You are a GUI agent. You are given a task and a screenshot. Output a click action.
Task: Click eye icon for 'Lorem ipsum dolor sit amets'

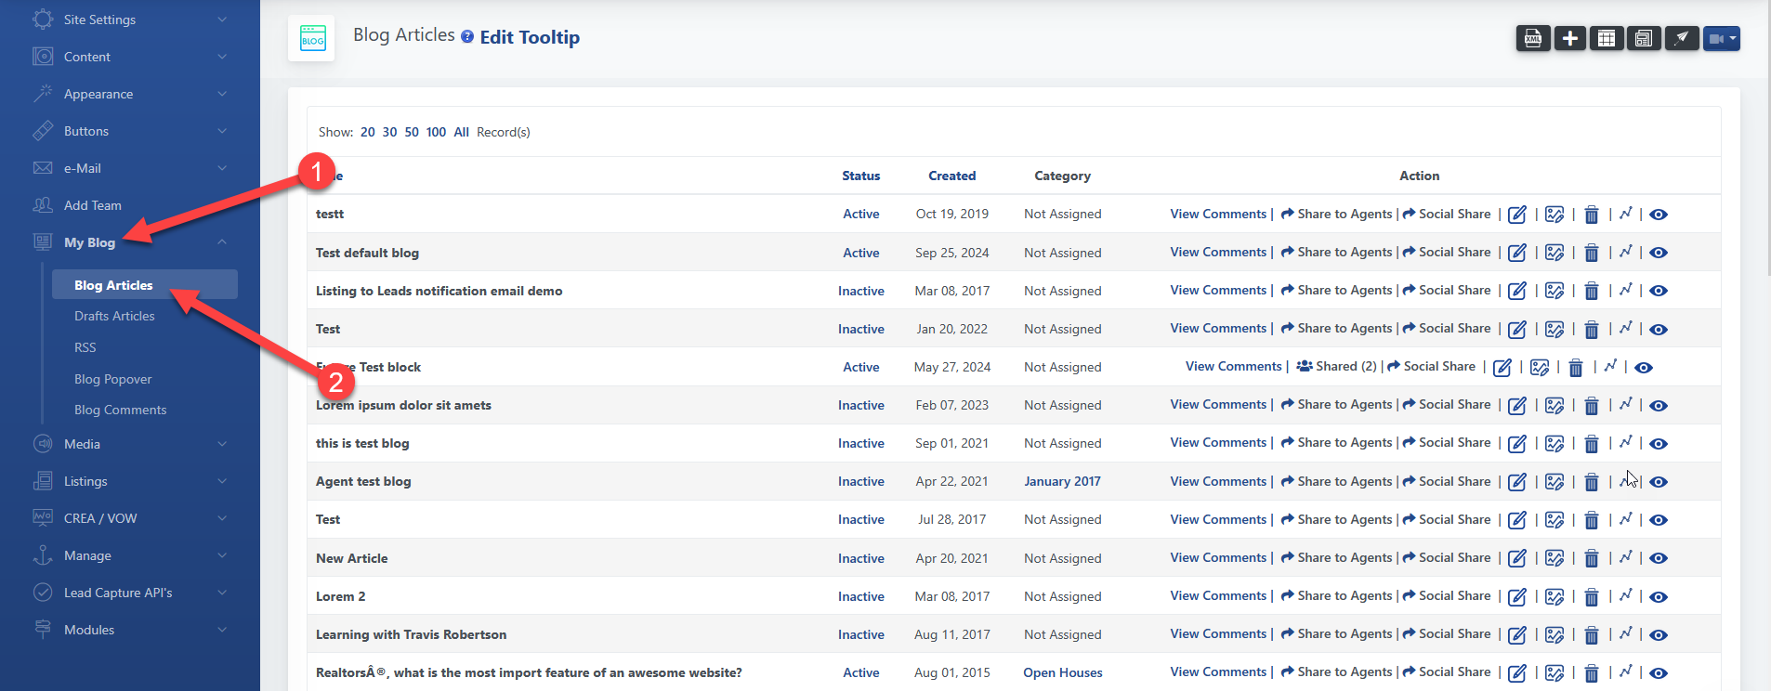pyautogui.click(x=1659, y=406)
